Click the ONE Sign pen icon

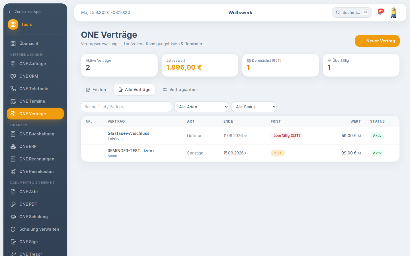[13, 242]
